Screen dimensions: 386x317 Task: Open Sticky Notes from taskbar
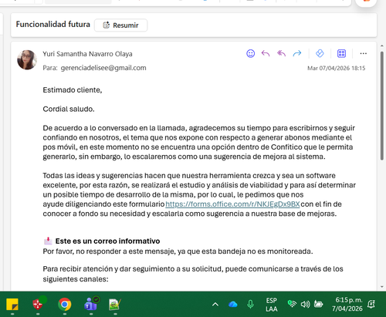click(x=12, y=305)
